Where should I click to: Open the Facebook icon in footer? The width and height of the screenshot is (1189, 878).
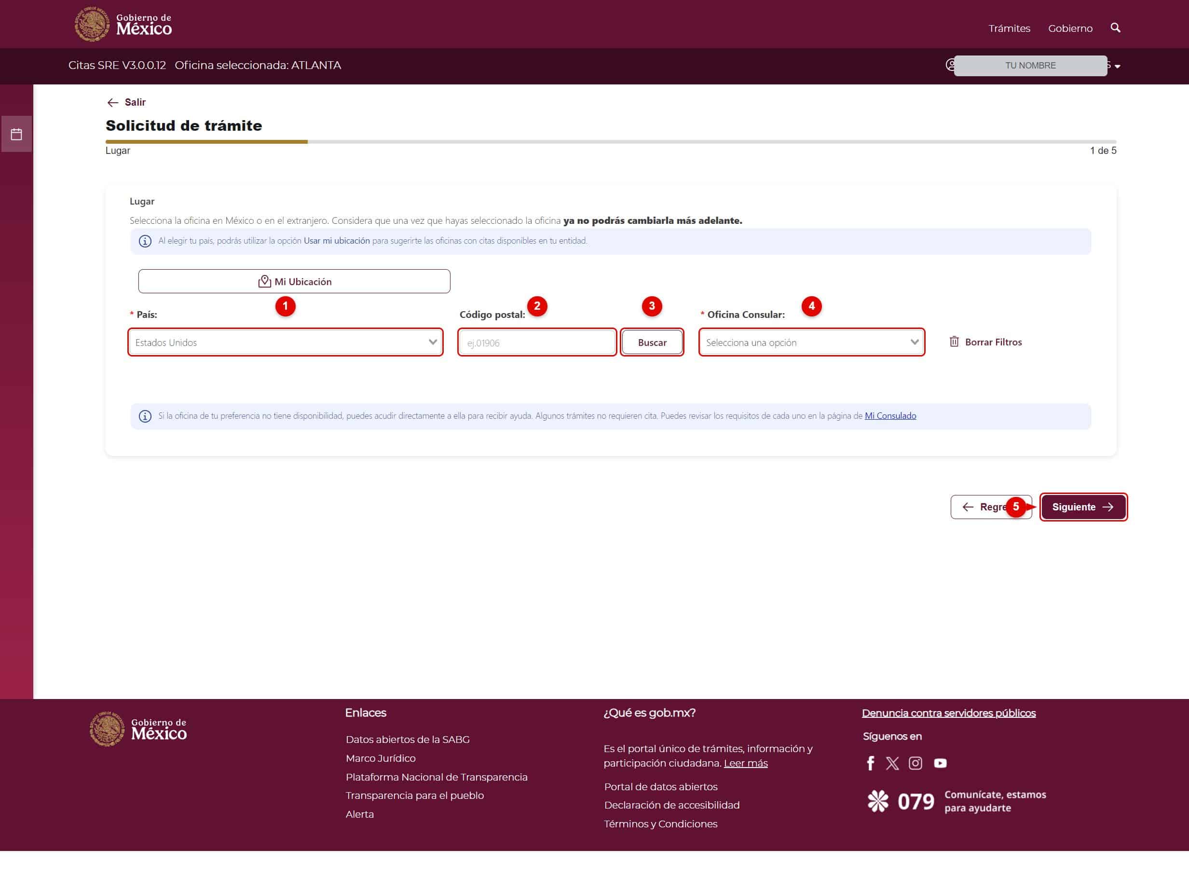pyautogui.click(x=870, y=763)
